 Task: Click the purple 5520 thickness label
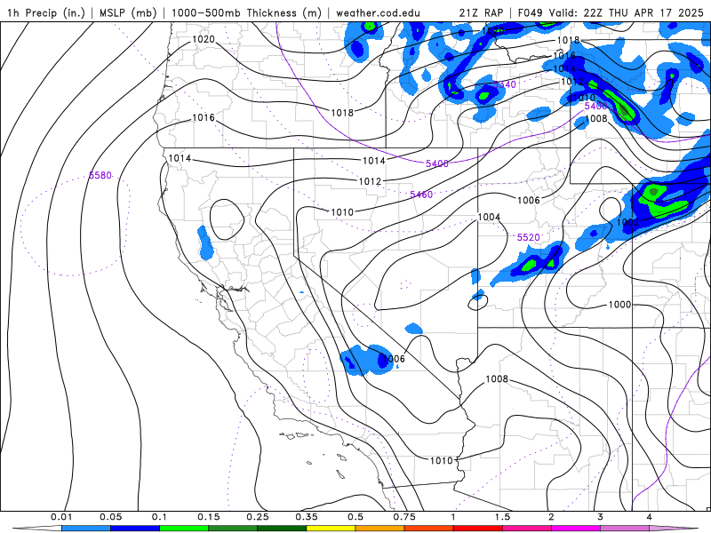[529, 237]
